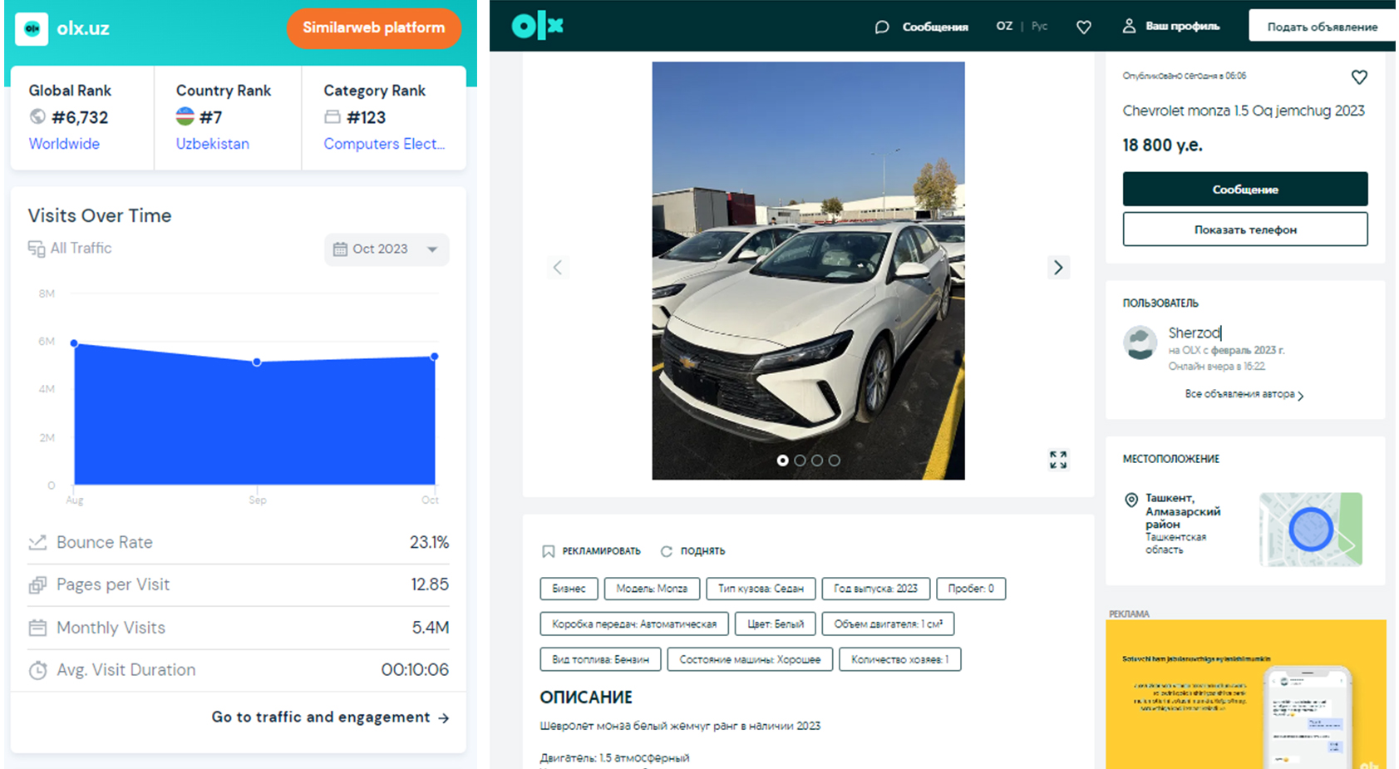The image size is (1399, 769).
Task: Select the third photo indicator dot
Action: [817, 460]
